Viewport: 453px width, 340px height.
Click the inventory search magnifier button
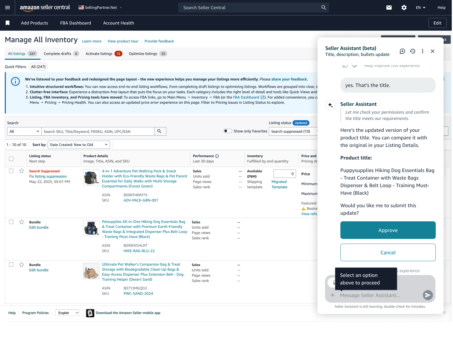click(159, 131)
